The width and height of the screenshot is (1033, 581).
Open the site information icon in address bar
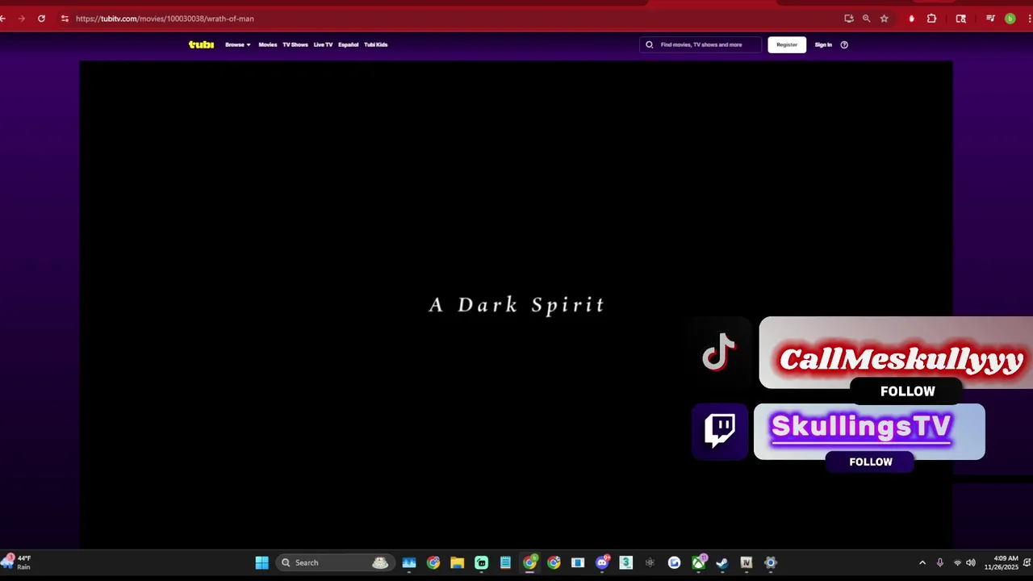coord(65,19)
